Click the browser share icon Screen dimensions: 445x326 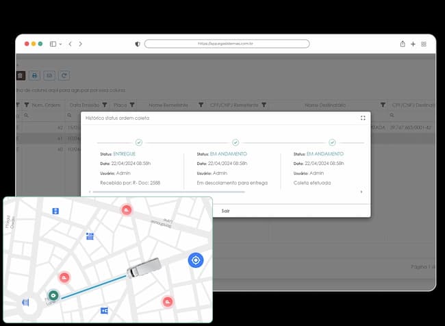coord(403,44)
